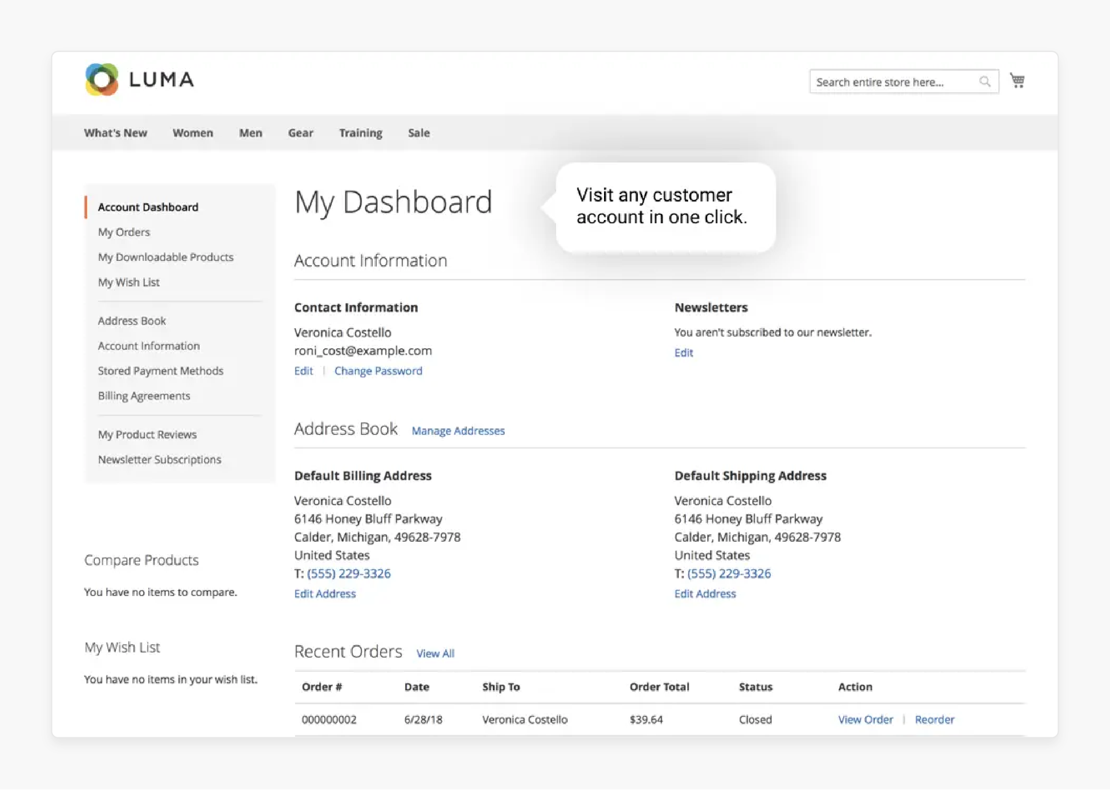The image size is (1110, 791).
Task: Open Address Book in sidebar
Action: (x=132, y=321)
